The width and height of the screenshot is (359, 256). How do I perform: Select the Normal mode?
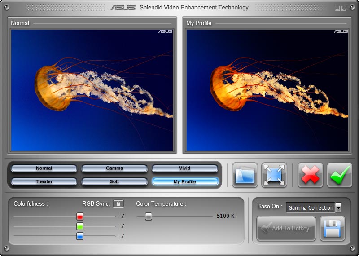44,168
